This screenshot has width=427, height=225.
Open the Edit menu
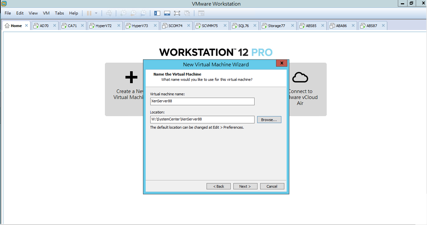[20, 13]
